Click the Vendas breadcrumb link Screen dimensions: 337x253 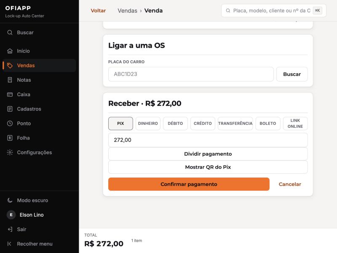(x=128, y=11)
